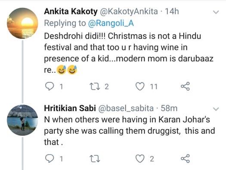Screen dimensions: 226x170
Task: Retweet Ankita Kakoty's tweet
Action: [95, 87]
